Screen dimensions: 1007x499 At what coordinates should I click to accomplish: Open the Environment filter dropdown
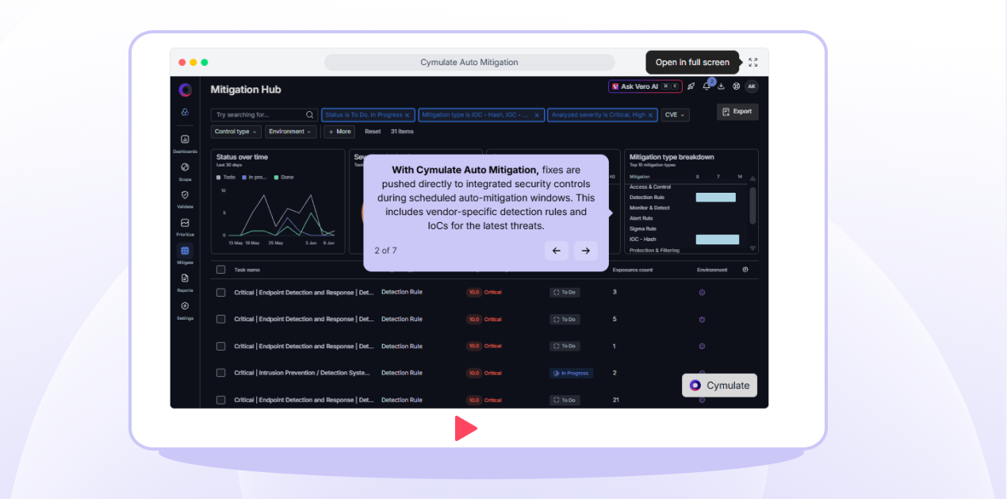click(290, 132)
